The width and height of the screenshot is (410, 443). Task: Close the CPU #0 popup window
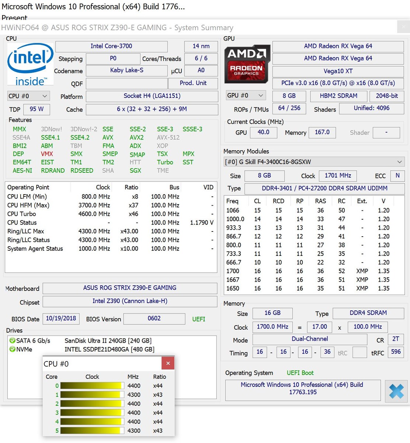coord(168,363)
